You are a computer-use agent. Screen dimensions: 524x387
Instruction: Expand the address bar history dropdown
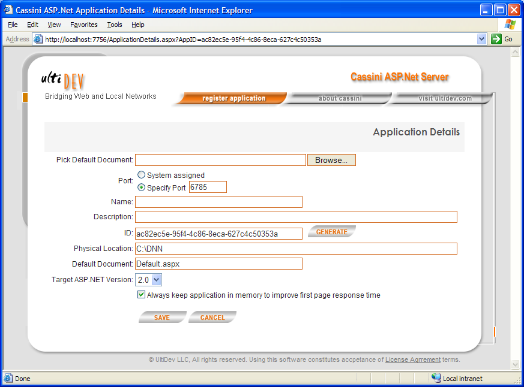click(x=481, y=39)
